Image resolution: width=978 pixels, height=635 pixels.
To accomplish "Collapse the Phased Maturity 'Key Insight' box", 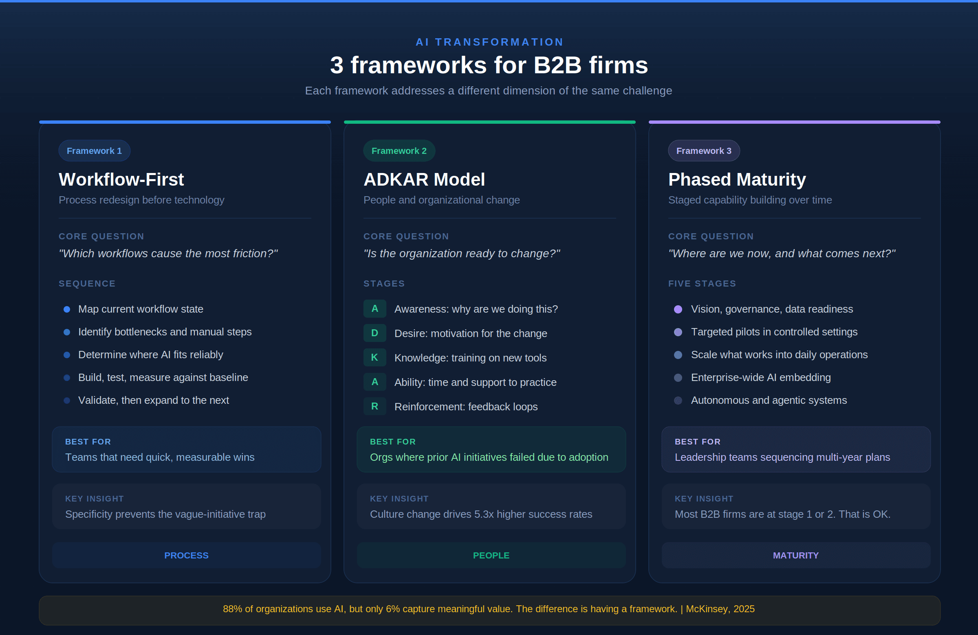I will (x=796, y=506).
